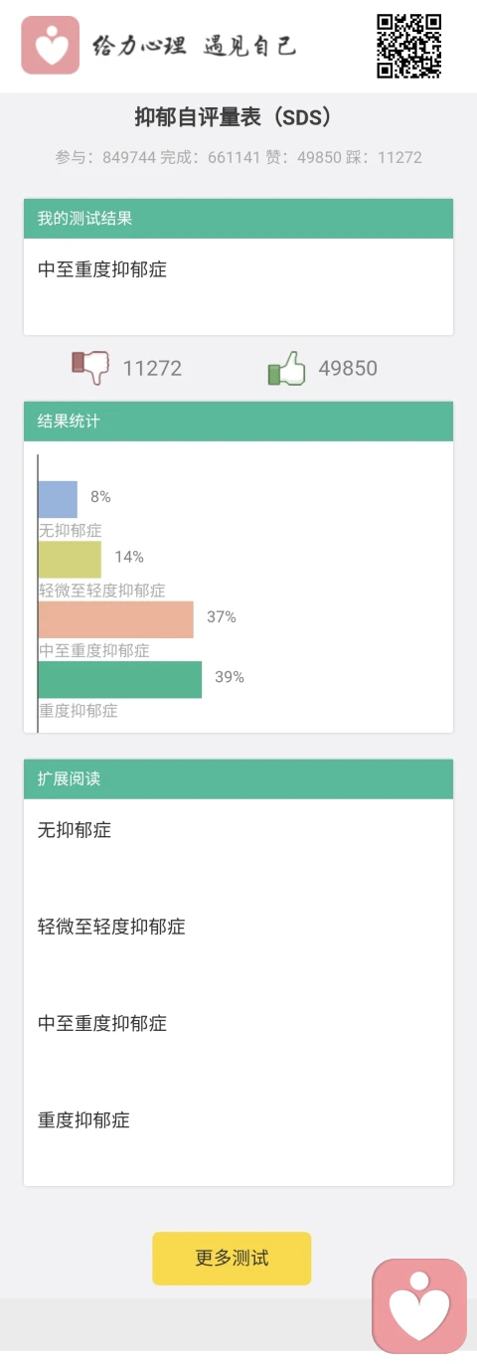This screenshot has width=477, height=1364.
Task: Open the 中至重度抑郁症 reading link
Action: 102,1023
